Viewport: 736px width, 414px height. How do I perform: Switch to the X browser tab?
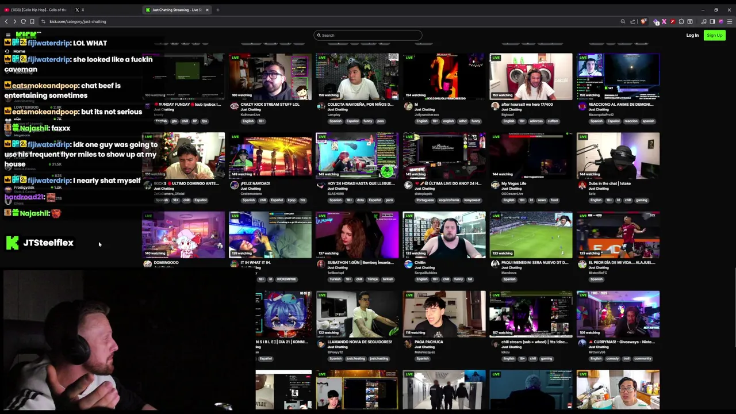tap(80, 10)
